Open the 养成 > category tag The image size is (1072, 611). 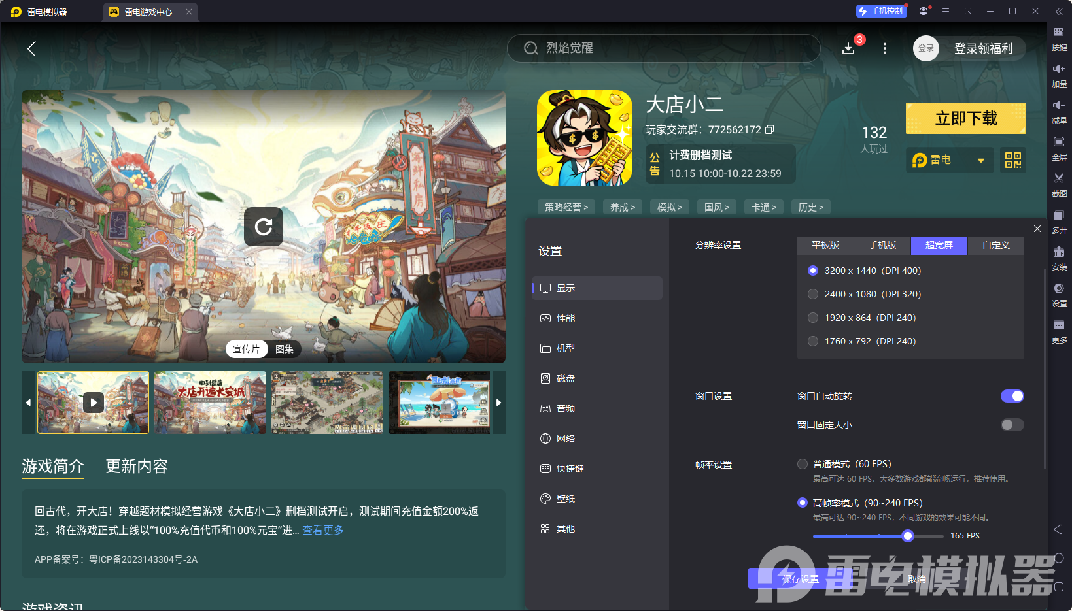coord(623,207)
